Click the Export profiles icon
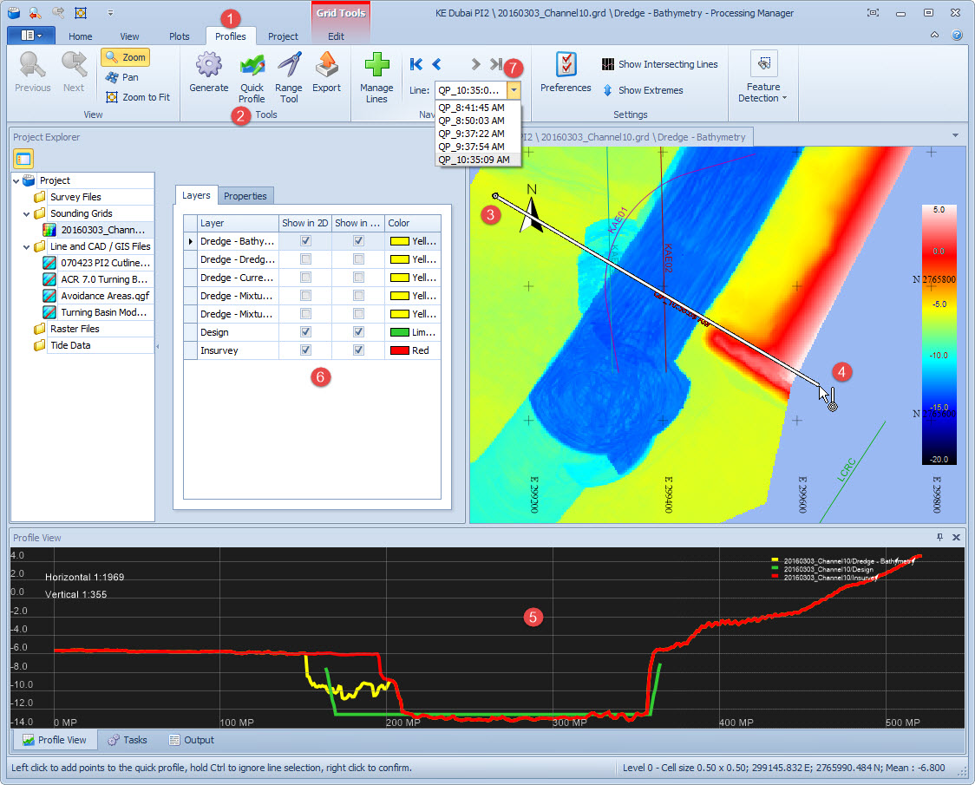This screenshot has height=785, width=975. pos(326,68)
